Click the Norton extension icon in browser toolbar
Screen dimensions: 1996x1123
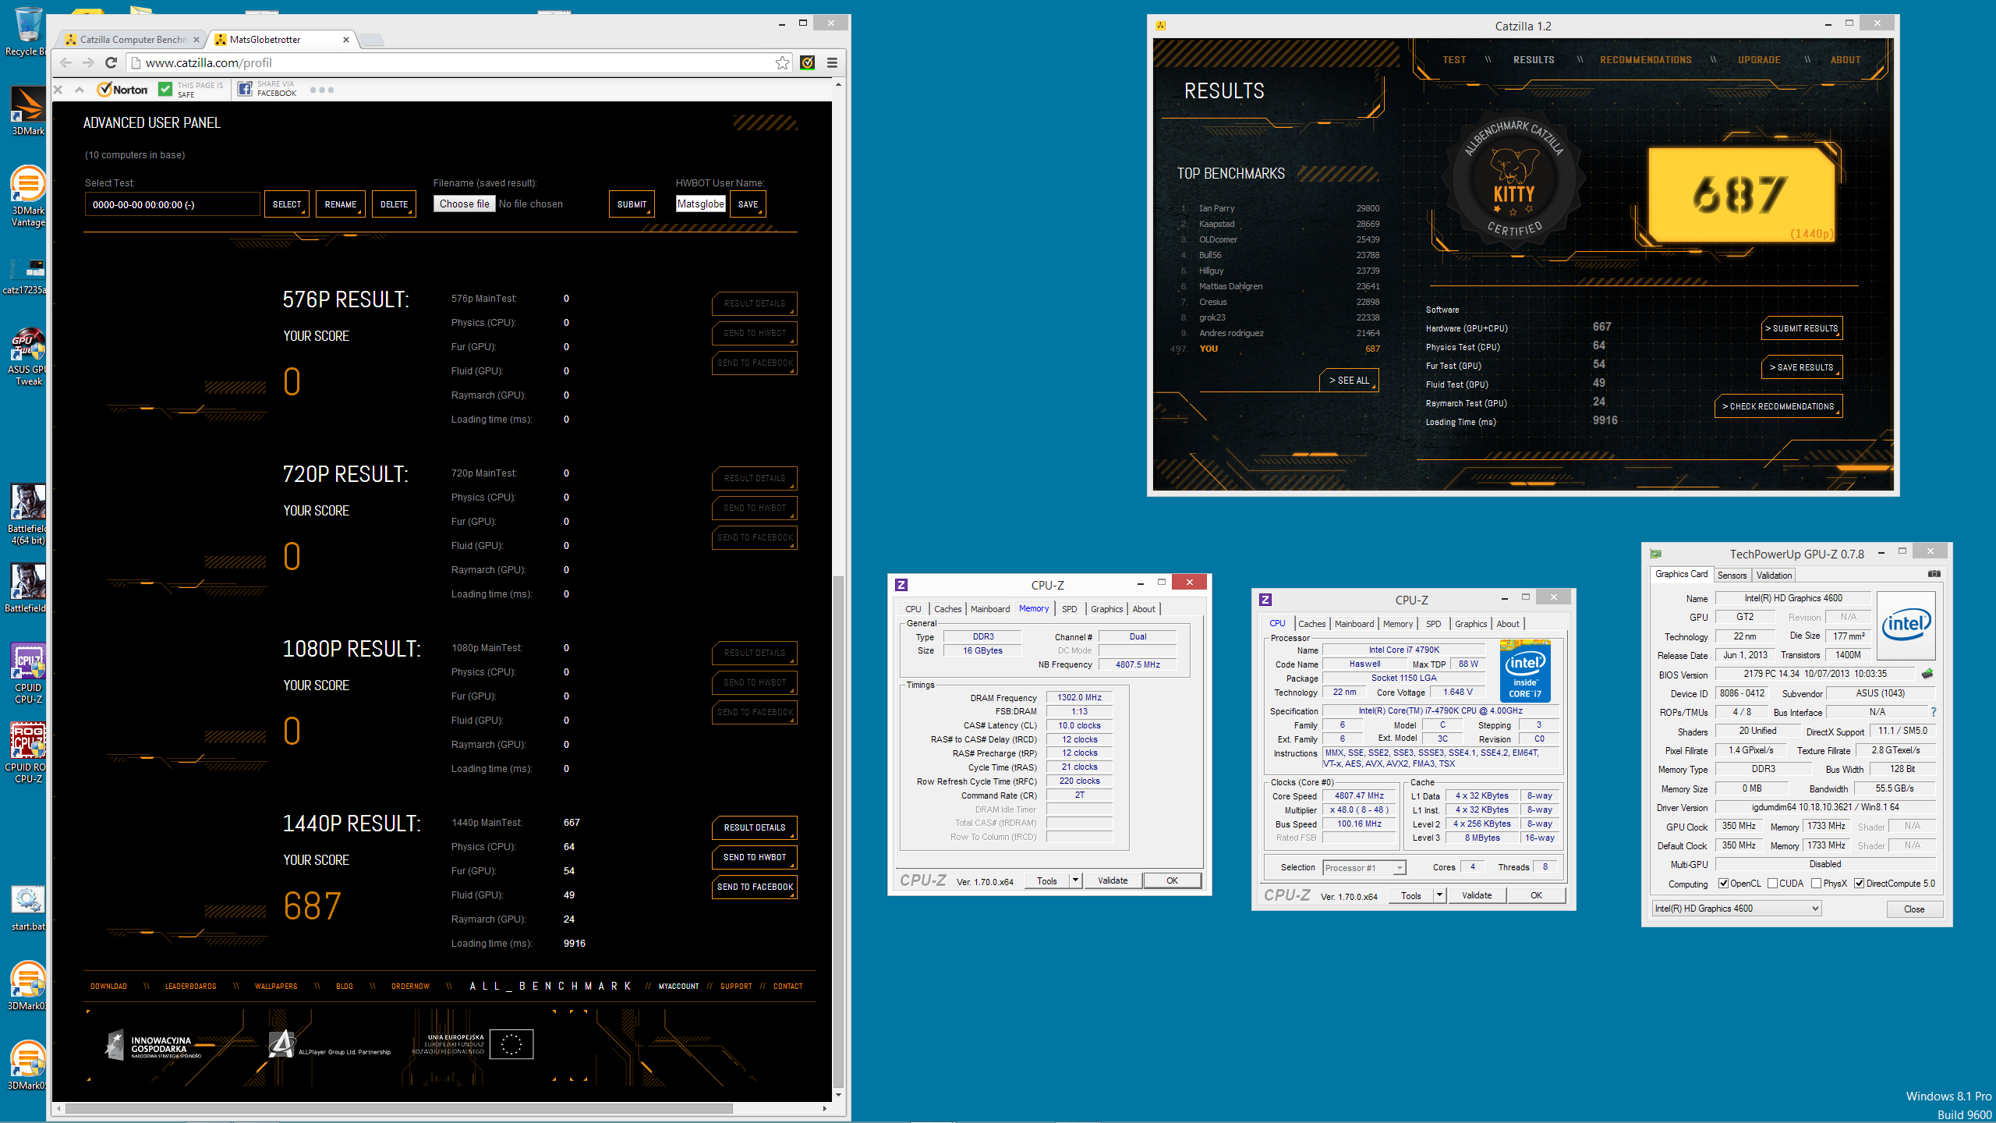click(808, 62)
